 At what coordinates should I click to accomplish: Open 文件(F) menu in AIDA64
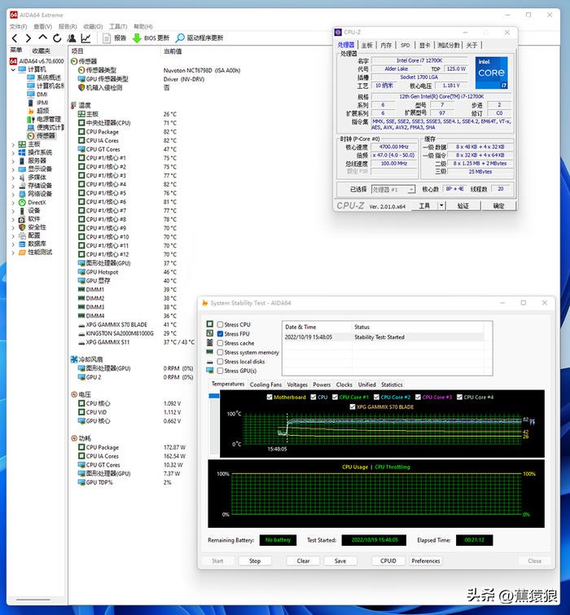[18, 27]
